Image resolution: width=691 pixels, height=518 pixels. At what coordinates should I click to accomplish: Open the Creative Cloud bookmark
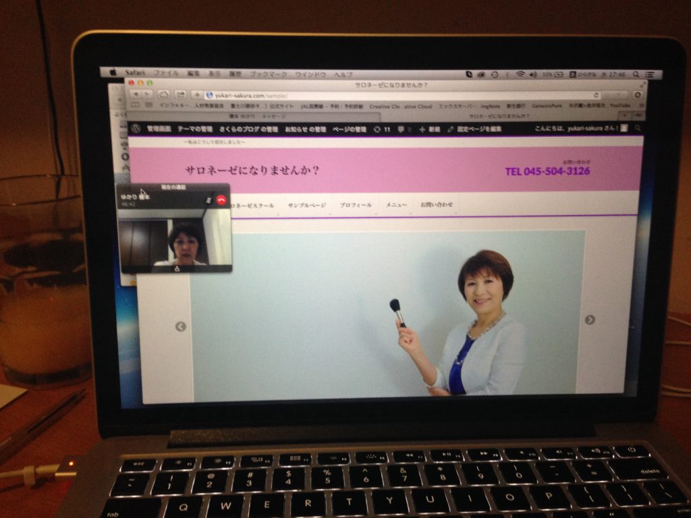click(401, 106)
